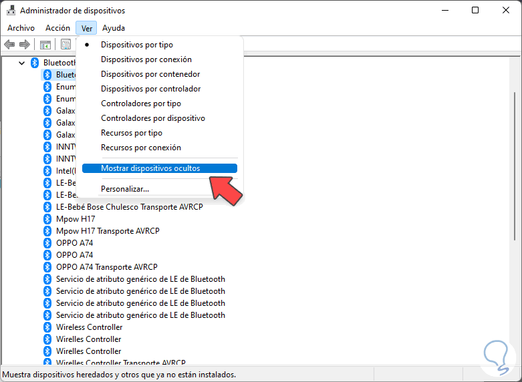This screenshot has height=382, width=522.
Task: Open the Properties toolbar icon
Action: click(x=66, y=44)
